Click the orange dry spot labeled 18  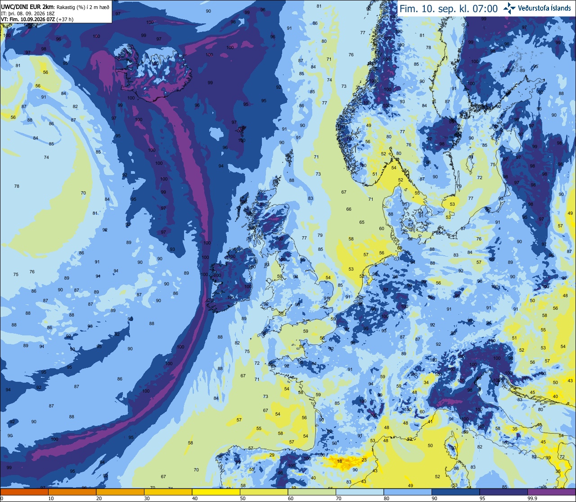click(339, 461)
